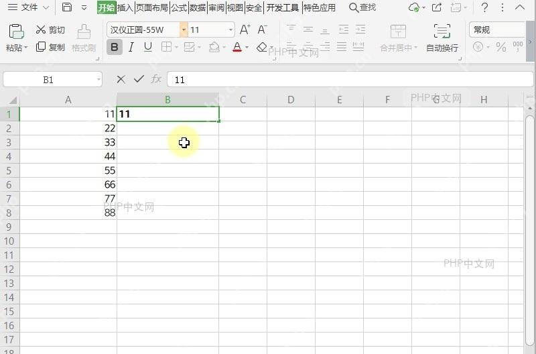536x354 pixels.
Task: Click the red font color A
Action: 237,47
